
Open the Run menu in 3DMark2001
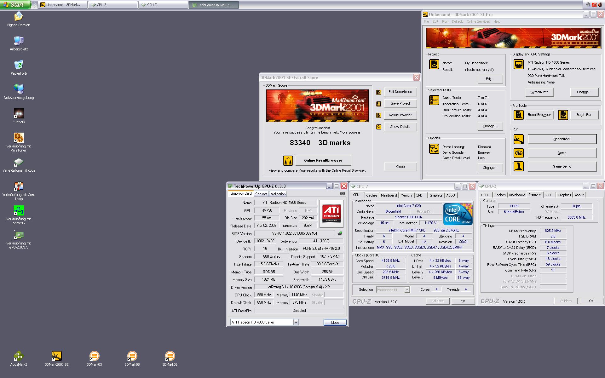click(445, 21)
